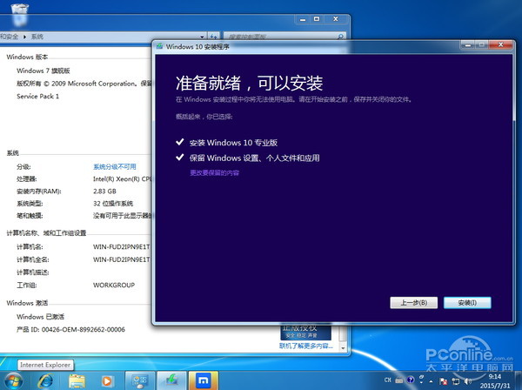
Task: Open 系统分级不可用 rating link
Action: click(114, 166)
